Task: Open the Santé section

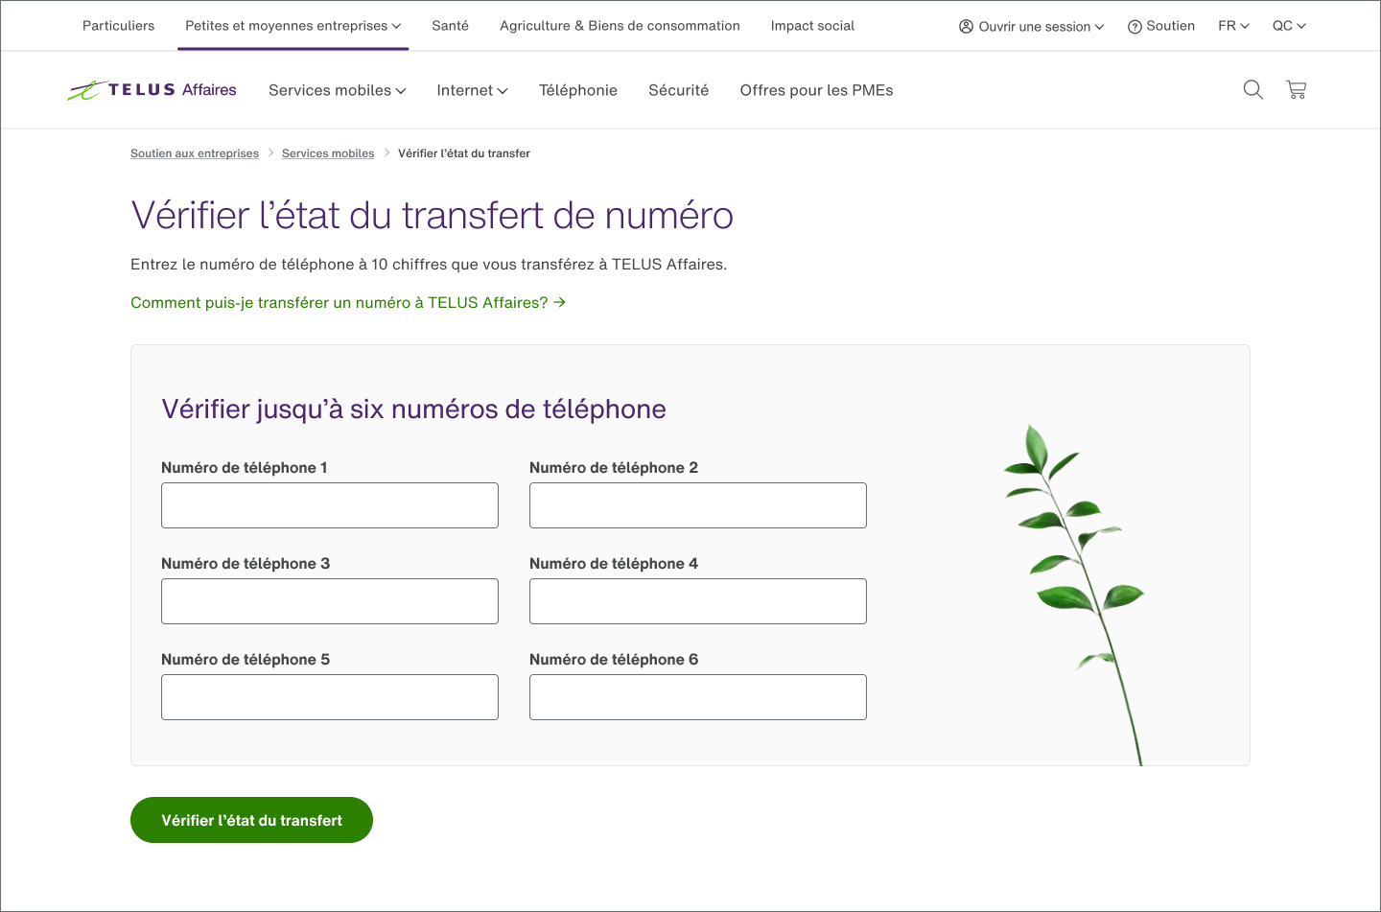Action: point(450,26)
